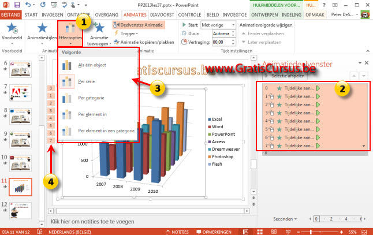Toggle NOTITIES in status bar

pyautogui.click(x=177, y=232)
